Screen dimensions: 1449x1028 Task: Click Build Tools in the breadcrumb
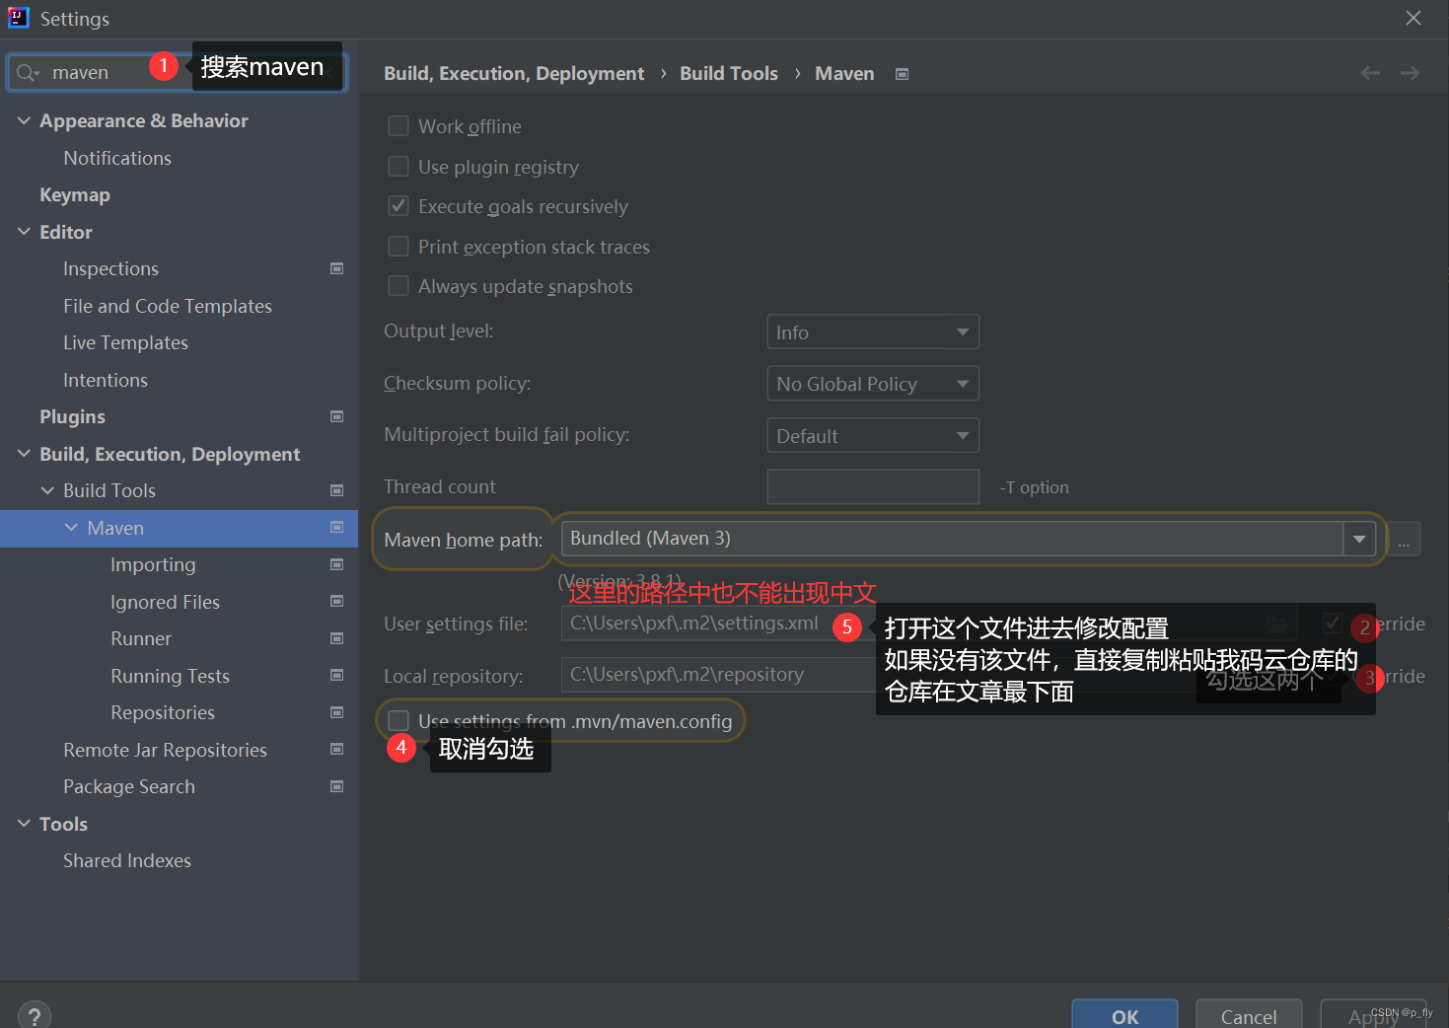coord(729,73)
